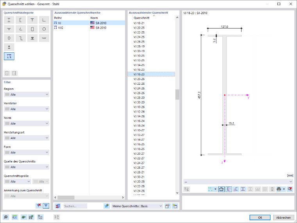Open the help search icon
This screenshot has height=223, width=297.
pyautogui.click(x=6, y=217)
